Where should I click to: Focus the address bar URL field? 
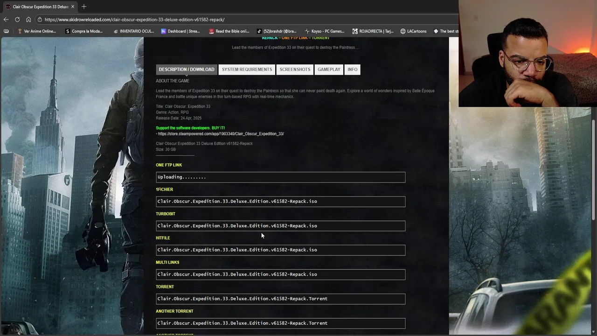coord(247,20)
